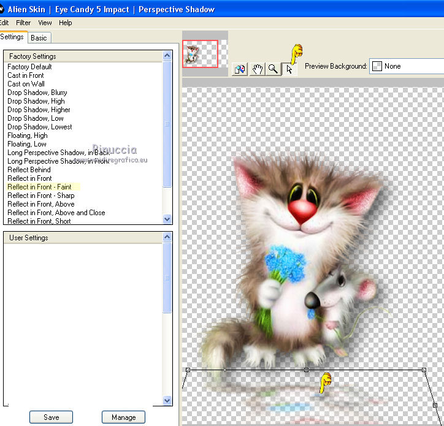
Task: Select the zoom magnifier tool
Action: point(273,69)
